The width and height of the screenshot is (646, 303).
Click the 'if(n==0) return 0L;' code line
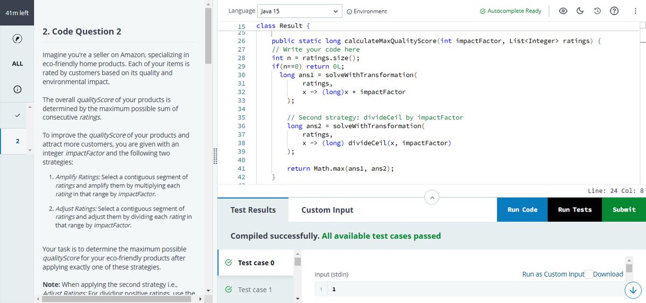(x=308, y=66)
